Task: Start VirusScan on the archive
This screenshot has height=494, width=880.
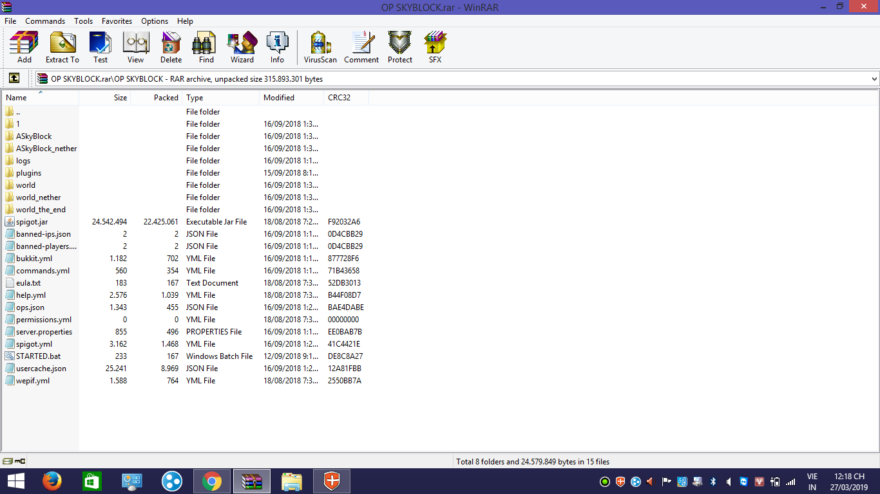Action: click(321, 48)
